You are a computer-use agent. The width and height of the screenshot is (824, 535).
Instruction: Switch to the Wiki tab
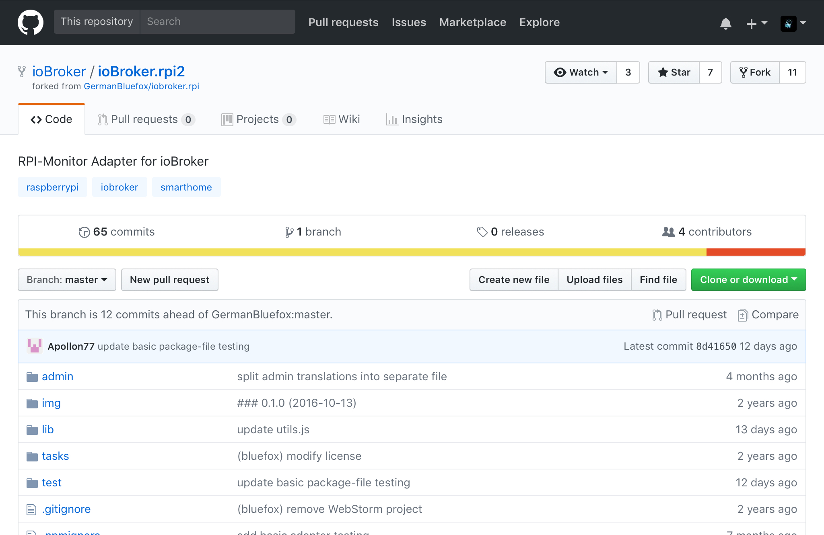[x=342, y=119]
